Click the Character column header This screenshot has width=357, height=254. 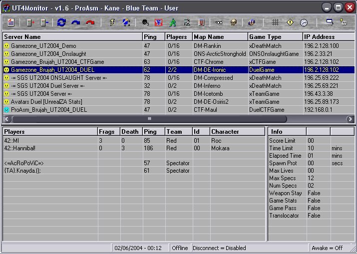point(237,132)
